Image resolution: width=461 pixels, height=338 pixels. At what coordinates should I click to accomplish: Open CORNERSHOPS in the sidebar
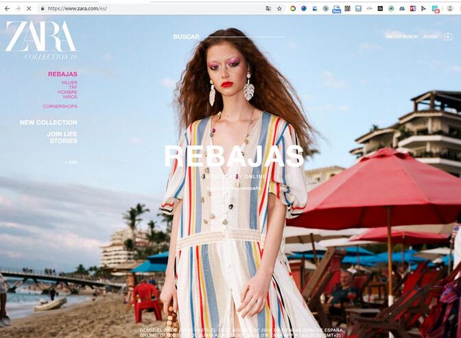click(x=60, y=106)
